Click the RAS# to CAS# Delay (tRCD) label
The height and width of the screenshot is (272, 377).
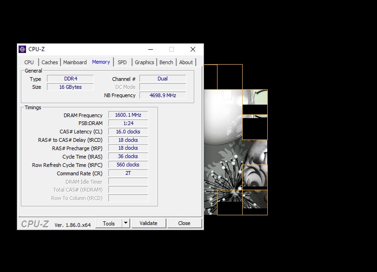click(x=70, y=140)
